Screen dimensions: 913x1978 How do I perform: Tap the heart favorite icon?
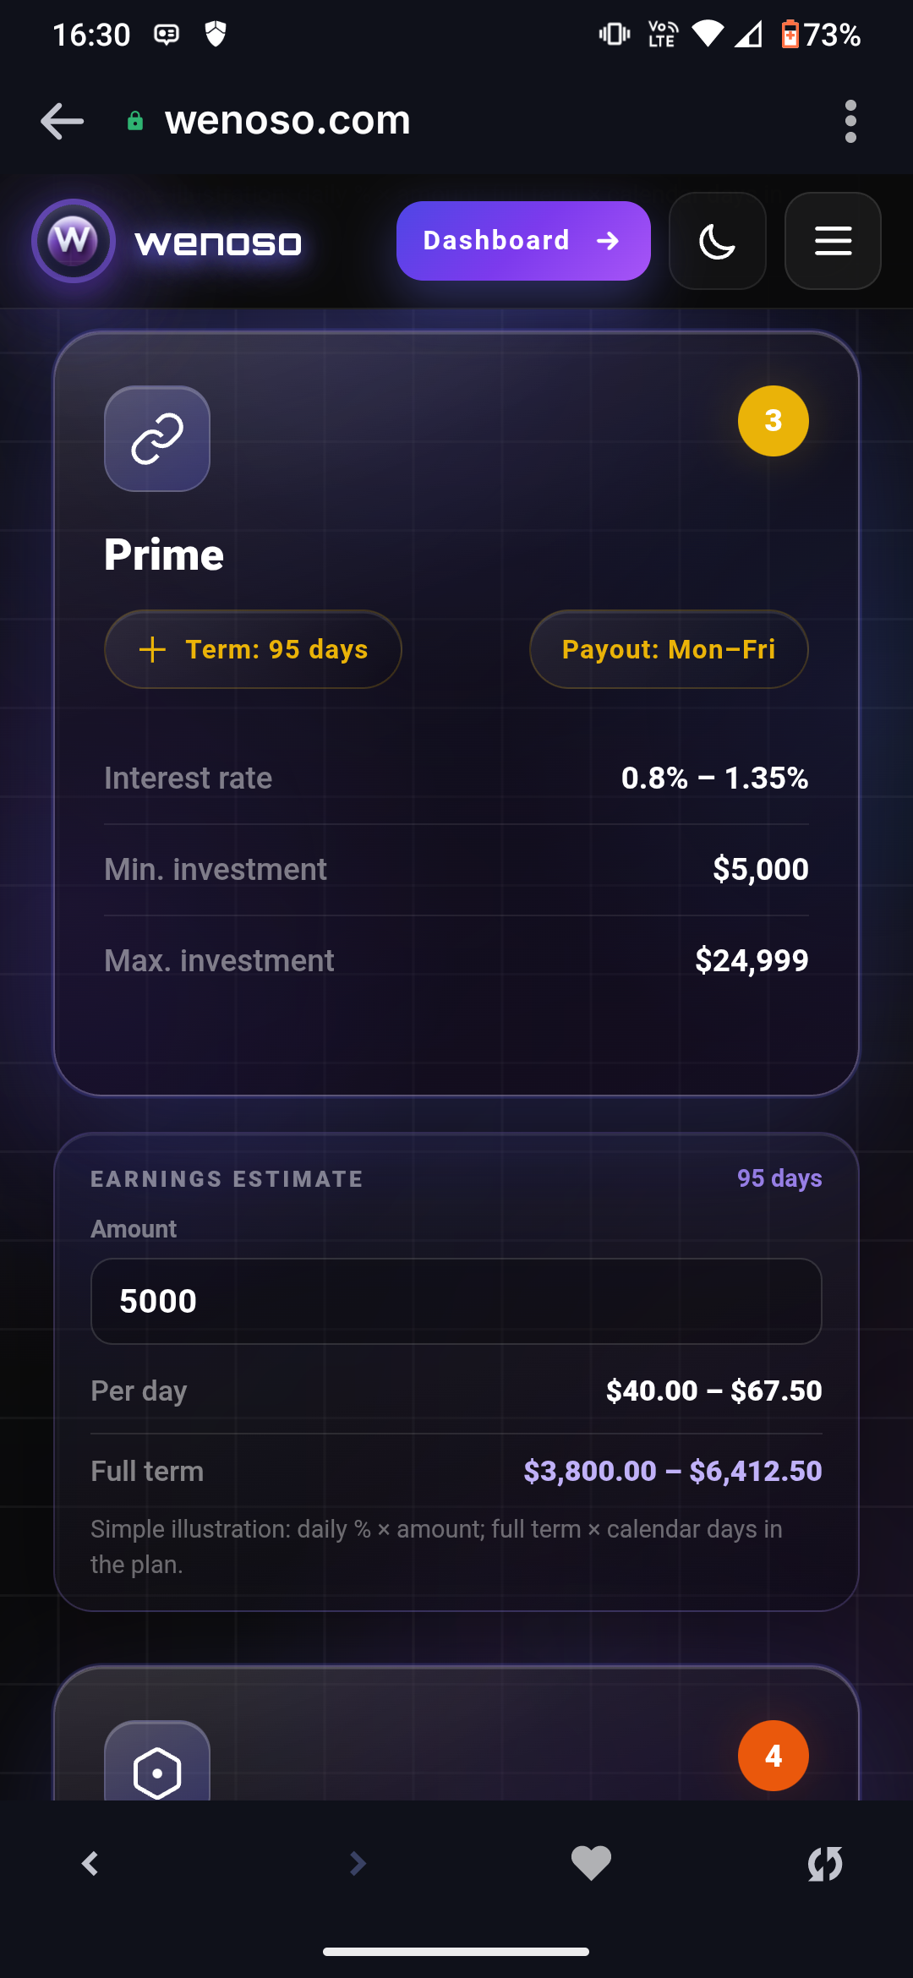click(x=591, y=1863)
